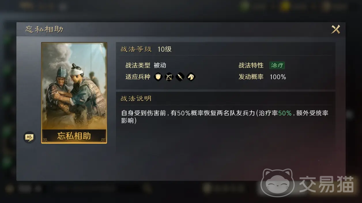
Task: Tap the 战法类型 被动 field
Action: pos(146,65)
